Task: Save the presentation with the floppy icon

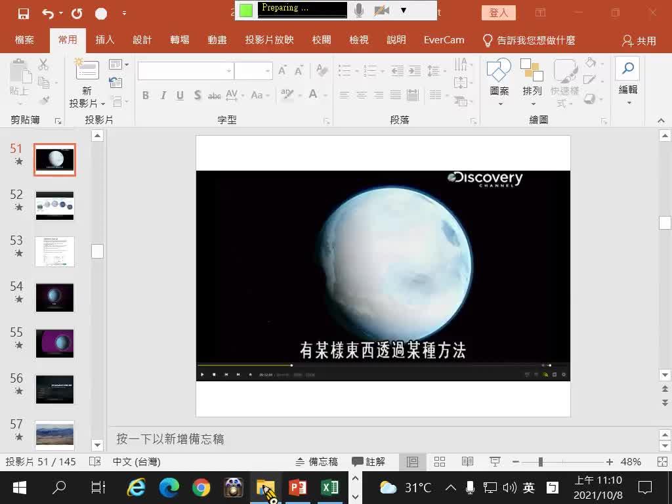Action: [x=24, y=14]
